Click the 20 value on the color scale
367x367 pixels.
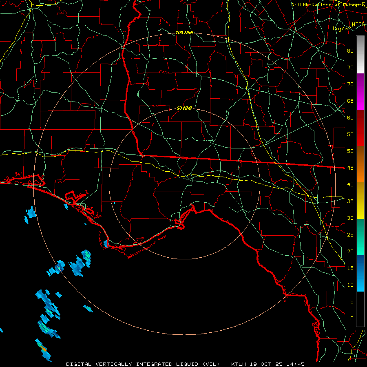coord(350,251)
